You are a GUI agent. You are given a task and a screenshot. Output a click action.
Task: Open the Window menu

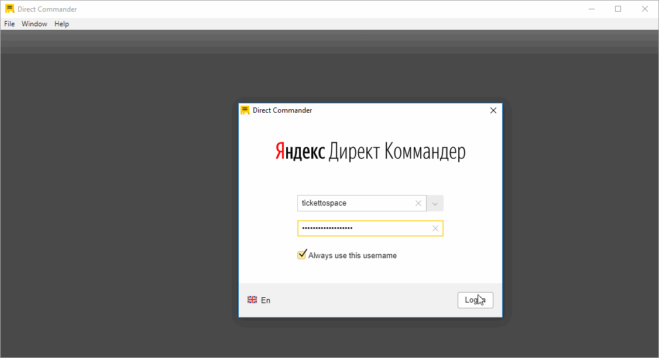tap(35, 24)
